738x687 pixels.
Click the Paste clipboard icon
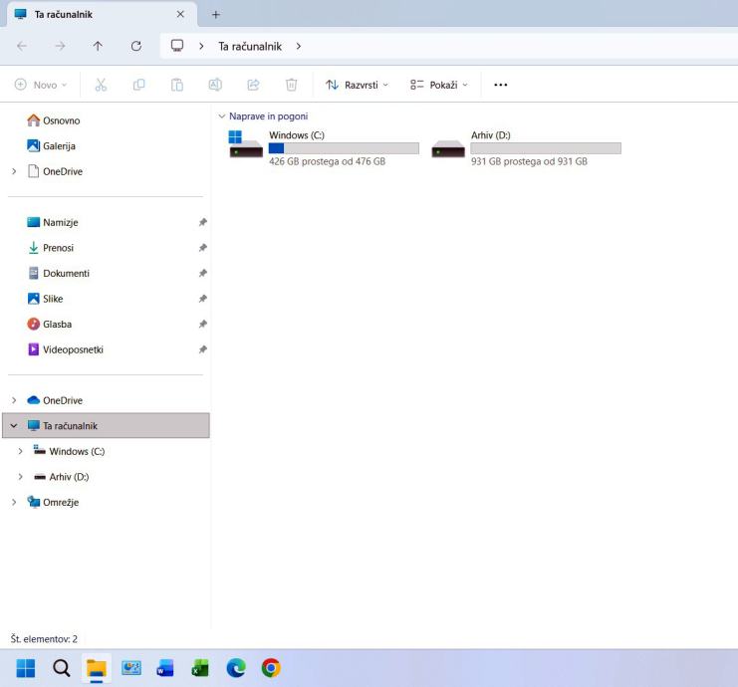coord(176,85)
